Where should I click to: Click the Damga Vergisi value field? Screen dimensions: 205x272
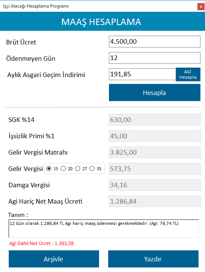(x=155, y=185)
